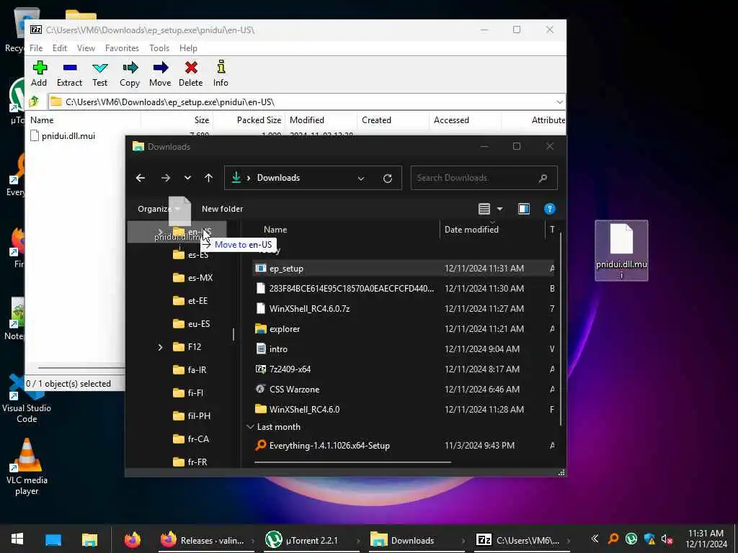Open the Tools menu in 7-Zip
Image resolution: width=738 pixels, height=553 pixels.
point(159,48)
